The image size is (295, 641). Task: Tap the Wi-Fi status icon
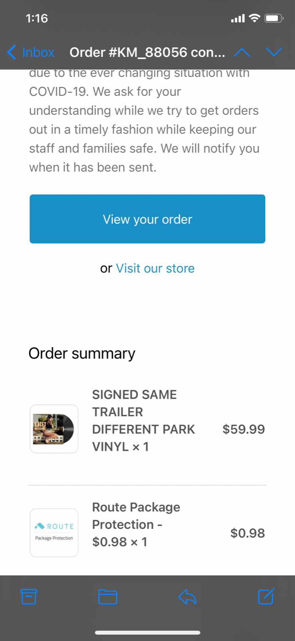coord(255,18)
